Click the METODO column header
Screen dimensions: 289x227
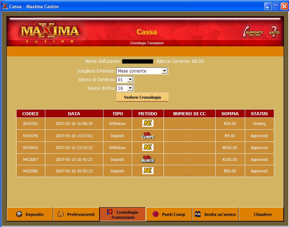point(148,114)
